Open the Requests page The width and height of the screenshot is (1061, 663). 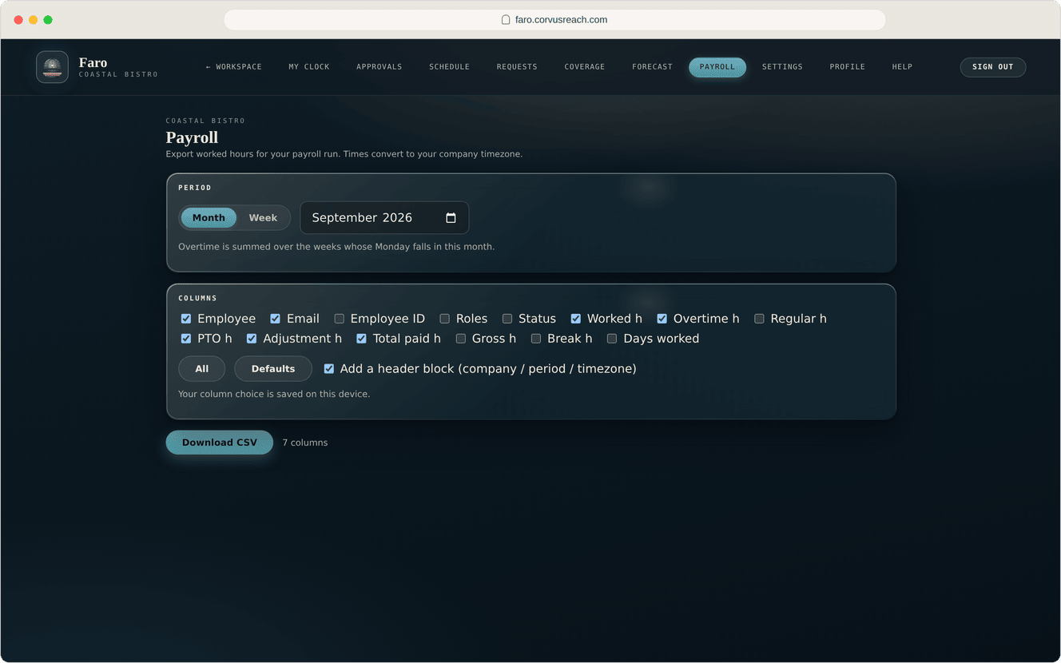pos(517,67)
